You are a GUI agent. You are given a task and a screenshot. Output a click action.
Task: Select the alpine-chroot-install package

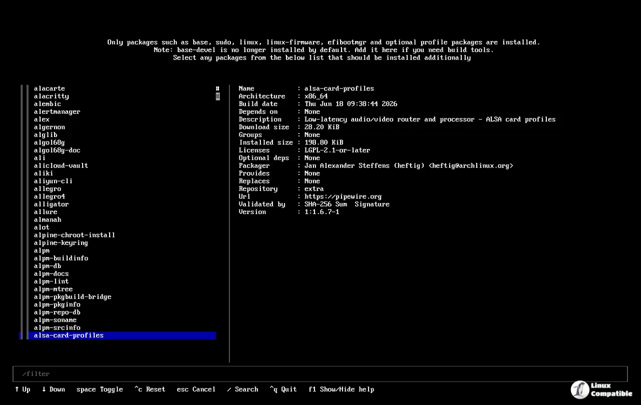(x=75, y=235)
